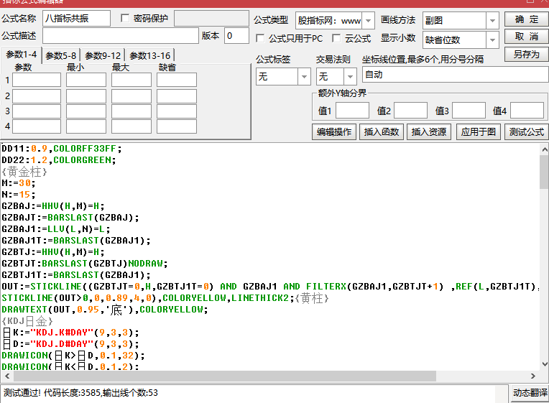The width and height of the screenshot is (549, 403).
Task: Open the 公式类型 dropdown
Action: [368, 21]
